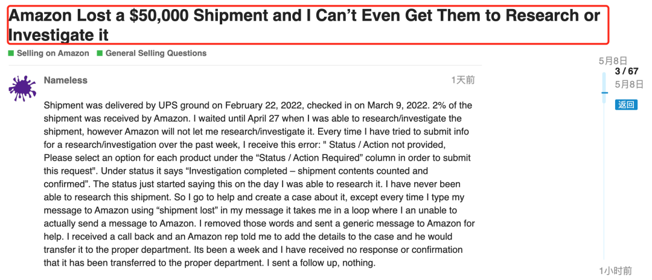
Task: Jump to the latest post via 1小时前
Action: [x=615, y=271]
